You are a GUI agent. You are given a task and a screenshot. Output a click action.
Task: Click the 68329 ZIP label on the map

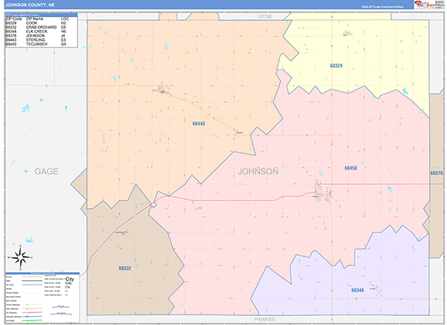tap(336, 66)
